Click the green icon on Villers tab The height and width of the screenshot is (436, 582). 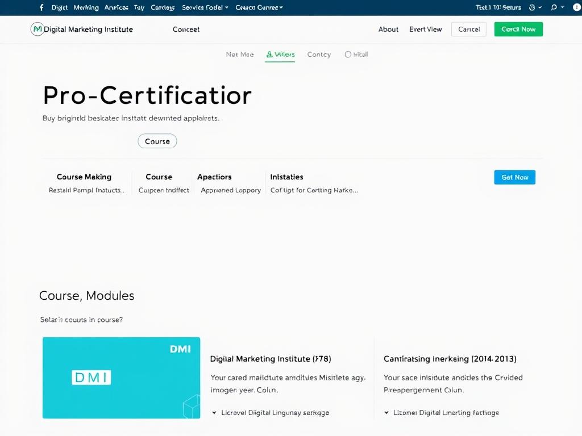pos(269,54)
